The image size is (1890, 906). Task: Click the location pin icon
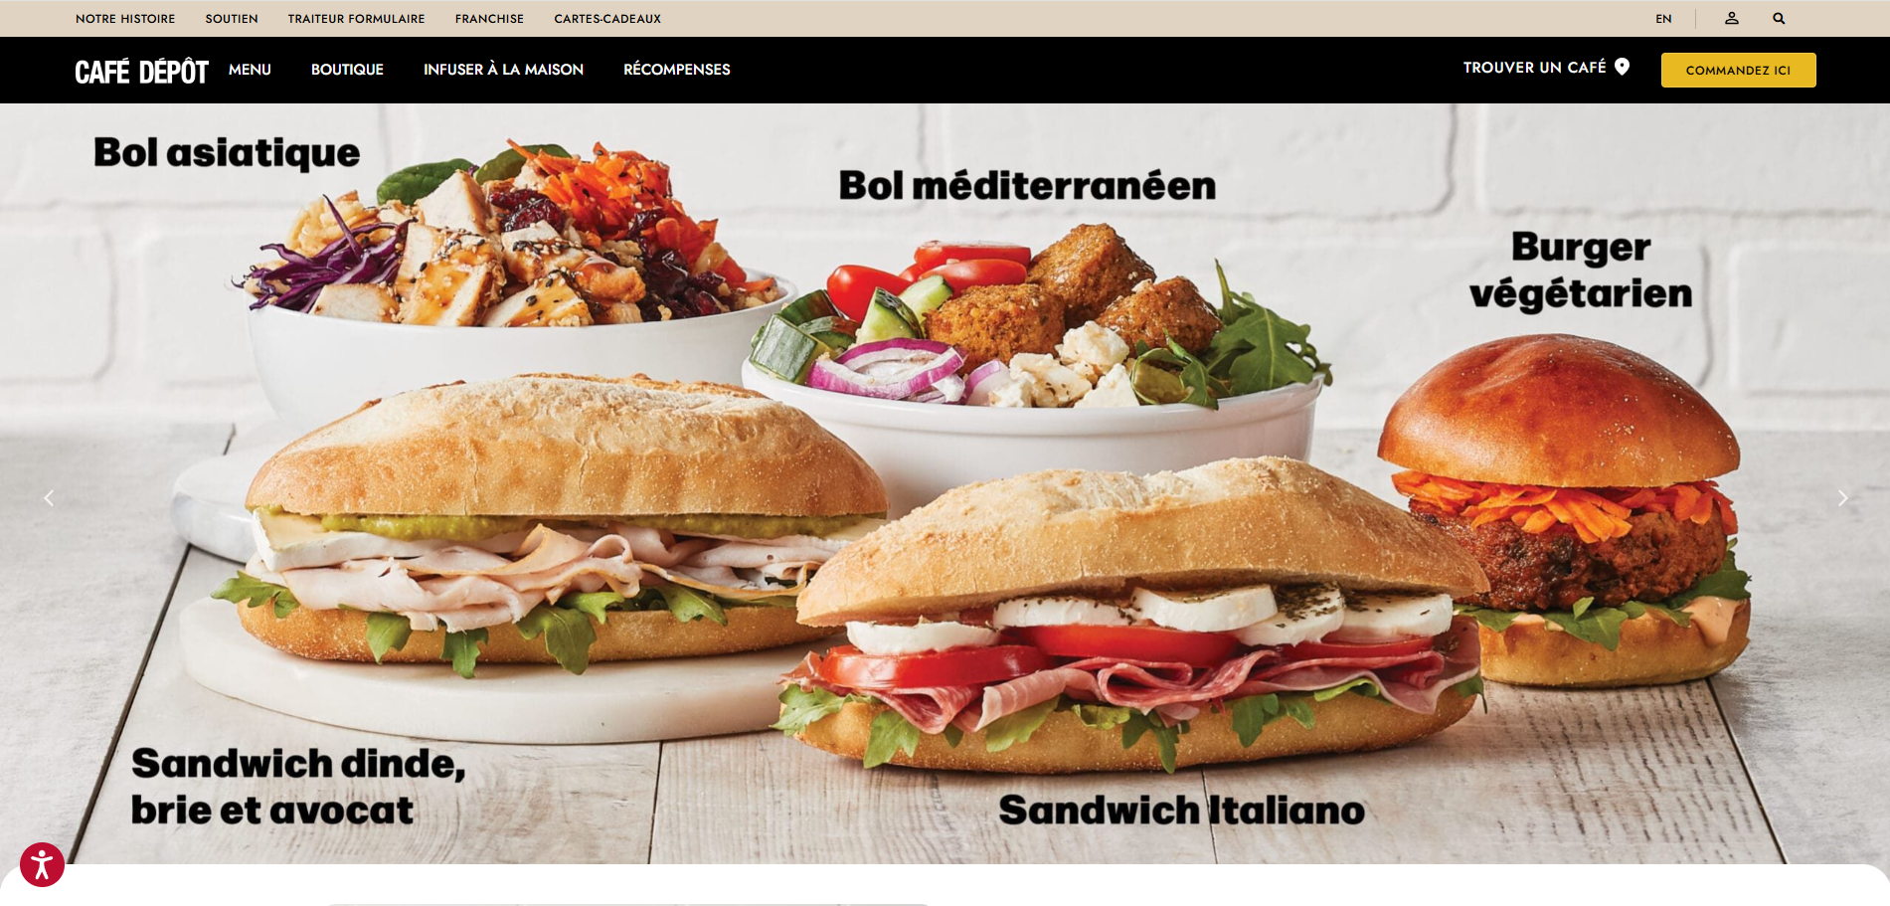point(1622,67)
